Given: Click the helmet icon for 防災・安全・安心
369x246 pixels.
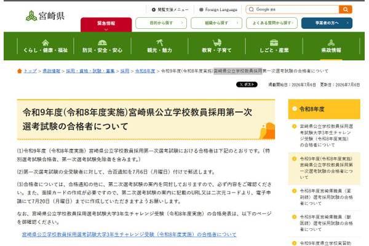Looking at the screenshot, I should point(102,42).
